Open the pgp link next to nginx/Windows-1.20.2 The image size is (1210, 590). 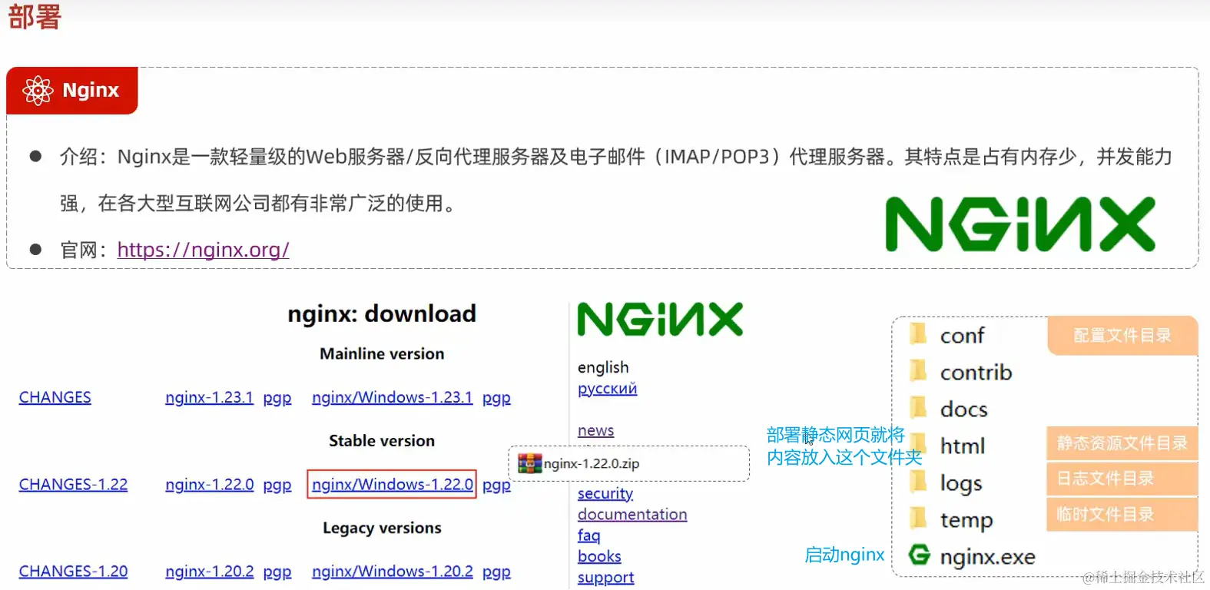(x=496, y=572)
